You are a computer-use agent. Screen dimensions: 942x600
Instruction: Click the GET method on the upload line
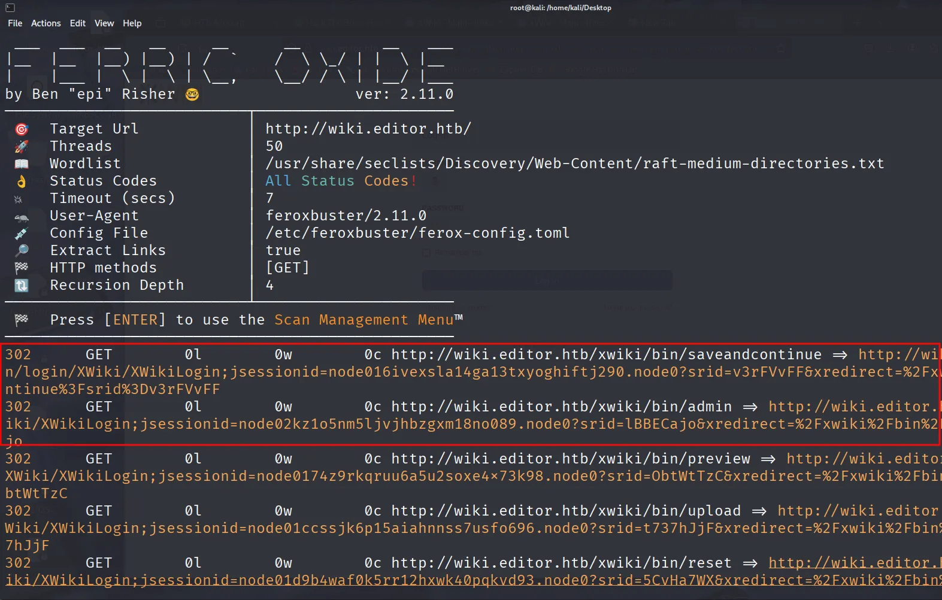pyautogui.click(x=99, y=511)
